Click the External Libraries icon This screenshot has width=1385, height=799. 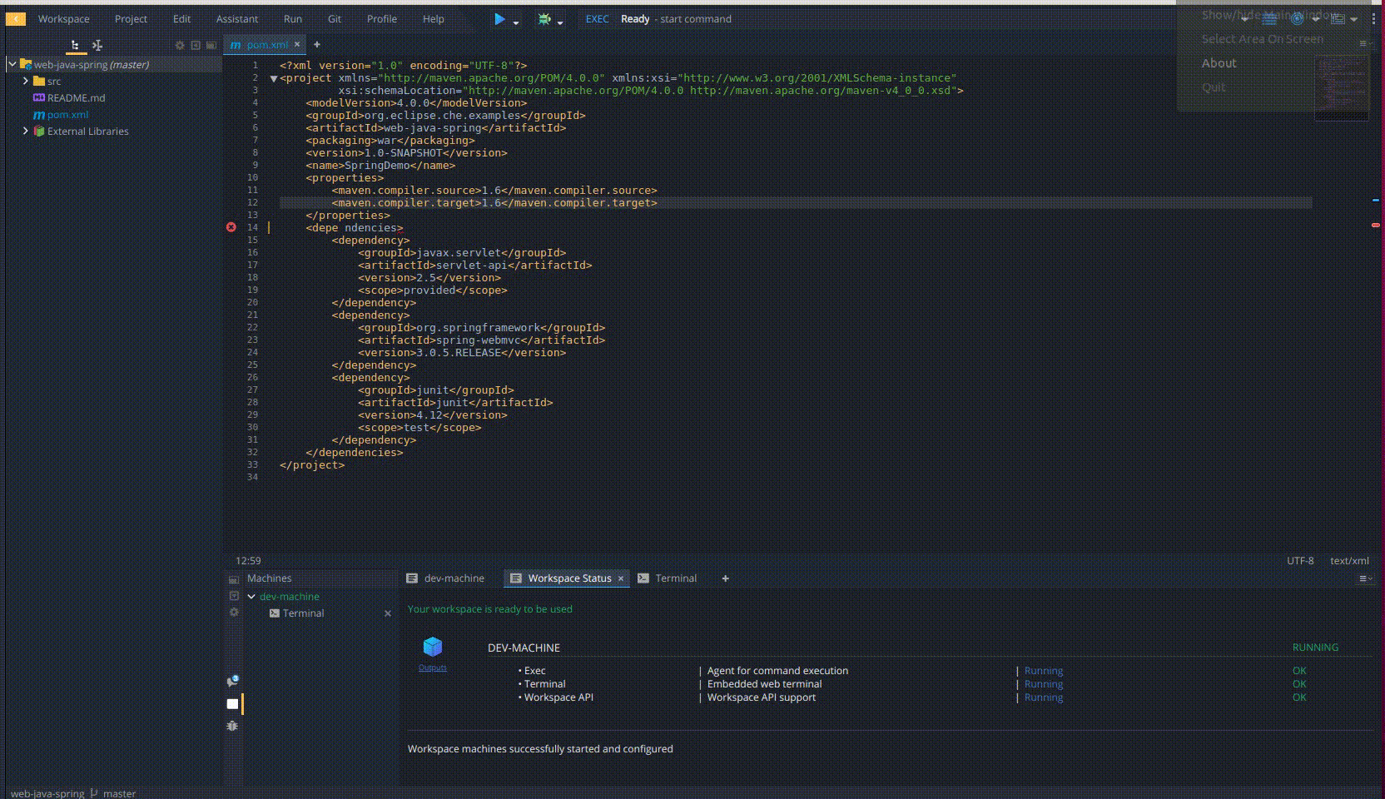39,131
